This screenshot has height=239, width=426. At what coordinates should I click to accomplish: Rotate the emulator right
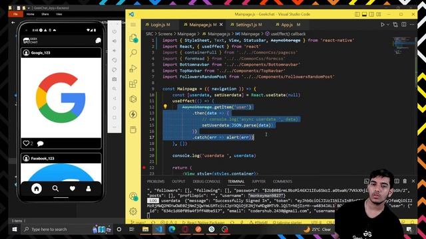coord(114,70)
